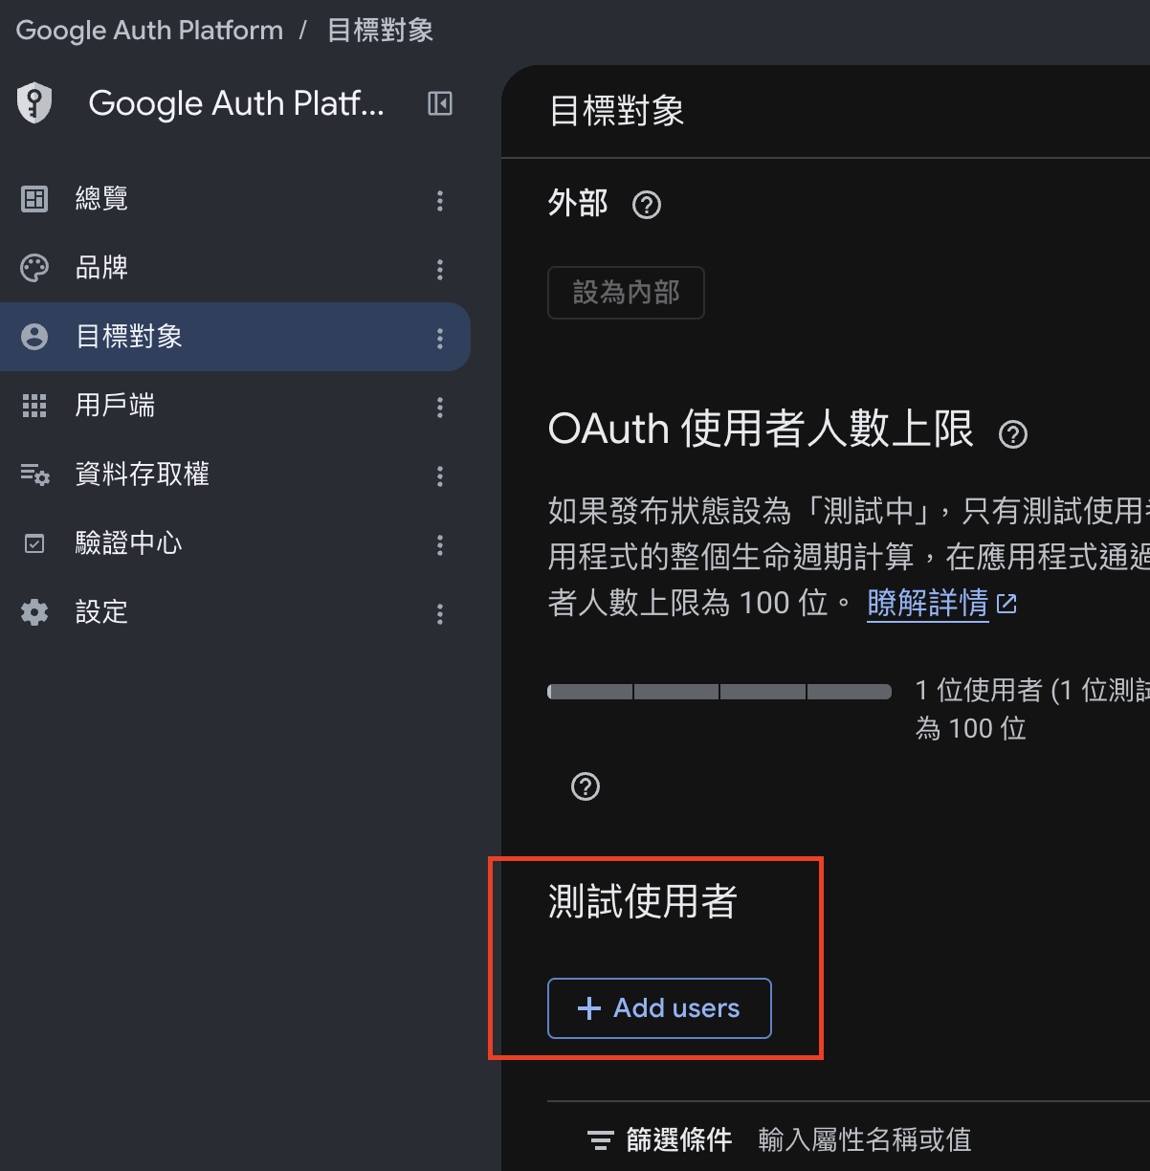Open the 品牌 menu item
Viewport: 1150px width, 1171px height.
(x=234, y=268)
